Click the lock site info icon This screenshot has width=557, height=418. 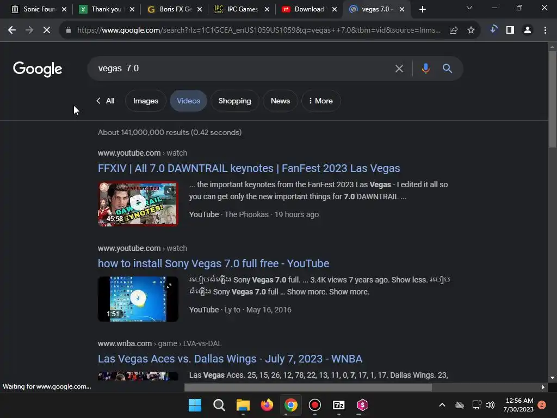click(x=69, y=30)
